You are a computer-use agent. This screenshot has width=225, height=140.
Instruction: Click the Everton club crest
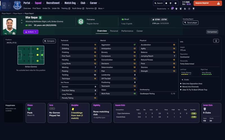(17, 5)
